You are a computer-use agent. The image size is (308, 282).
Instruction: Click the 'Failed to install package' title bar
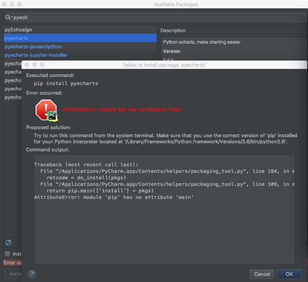pyautogui.click(x=164, y=65)
